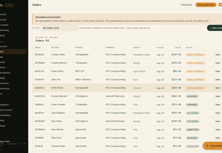The height and width of the screenshot is (153, 222).
Task: Click the CLINIC badge in the sidebar header
Action: click(9, 5)
